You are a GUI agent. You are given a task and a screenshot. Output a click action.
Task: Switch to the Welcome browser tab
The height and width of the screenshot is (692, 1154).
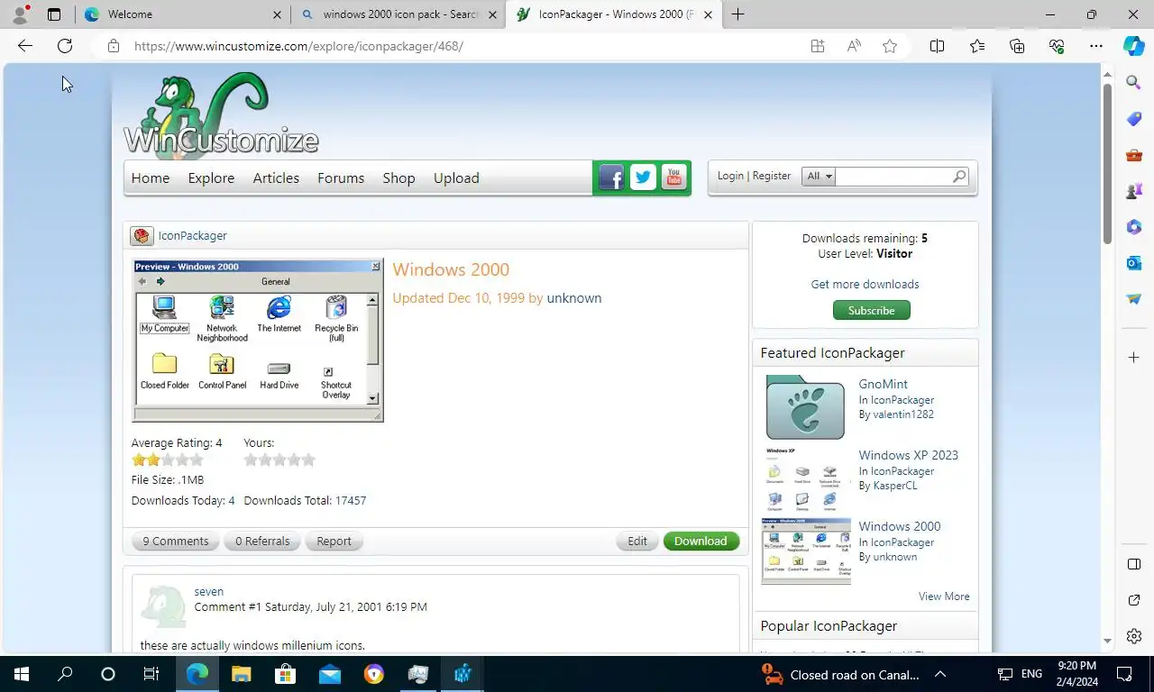[x=182, y=14]
